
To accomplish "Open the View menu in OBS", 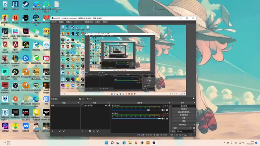I will (69, 22).
